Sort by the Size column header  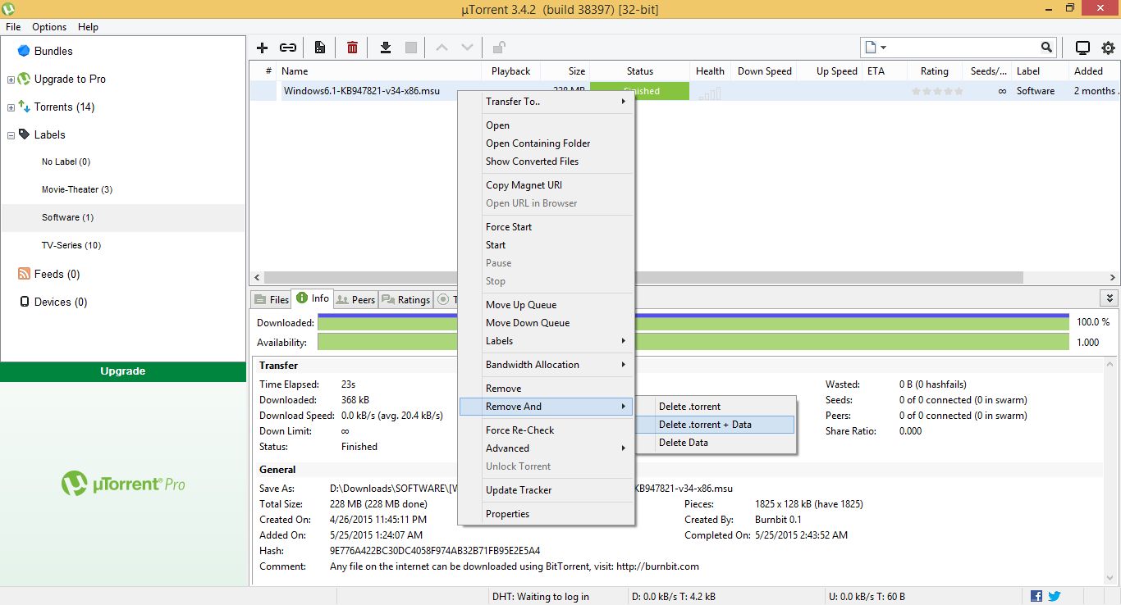coord(565,71)
